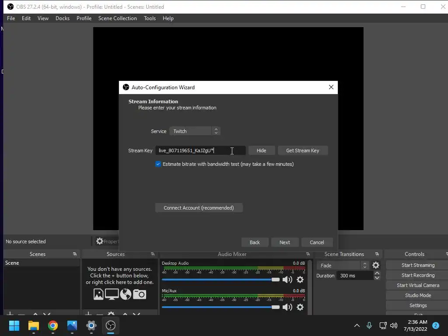This screenshot has width=448, height=336.
Task: Click the Duration 300 ms field
Action: pyautogui.click(x=355, y=276)
